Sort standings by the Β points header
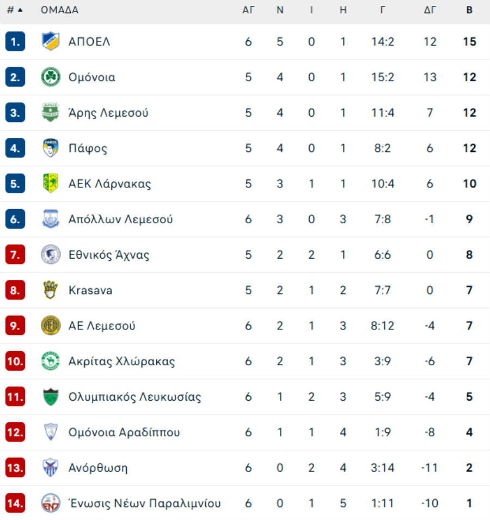Viewport: 490px width, 520px height. 469,10
